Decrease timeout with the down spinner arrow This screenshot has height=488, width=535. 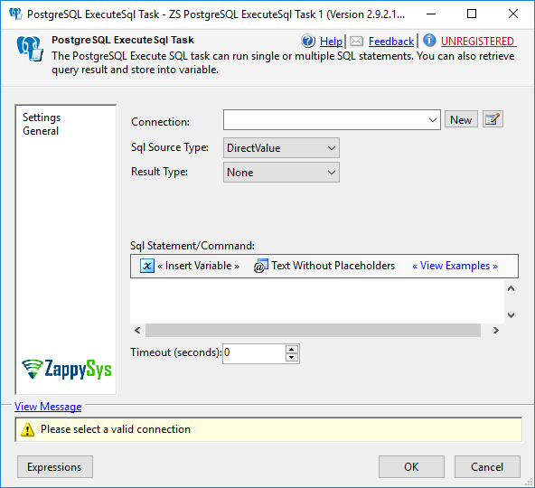(x=291, y=358)
